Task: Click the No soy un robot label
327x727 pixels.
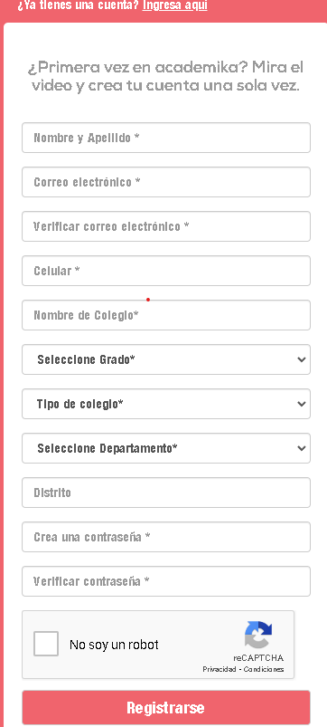Action: (x=114, y=645)
